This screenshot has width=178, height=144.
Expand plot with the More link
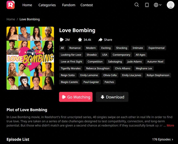tap(170, 125)
